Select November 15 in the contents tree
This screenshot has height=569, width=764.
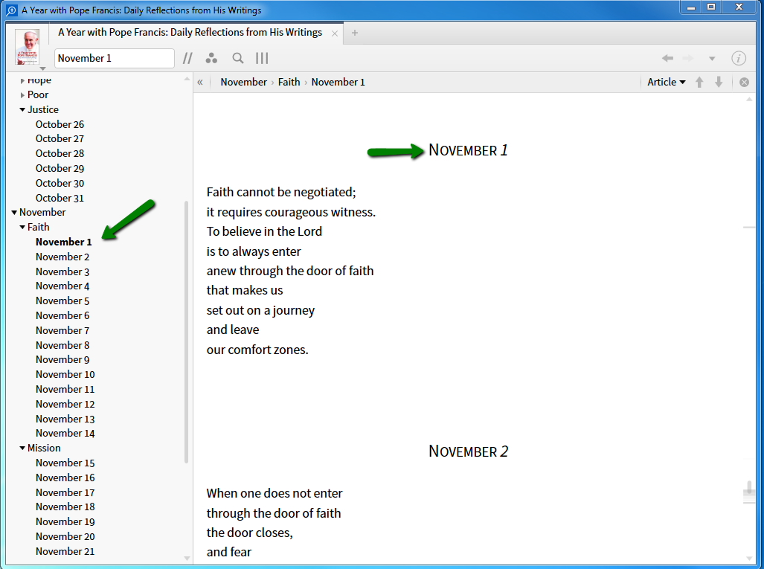tap(65, 463)
